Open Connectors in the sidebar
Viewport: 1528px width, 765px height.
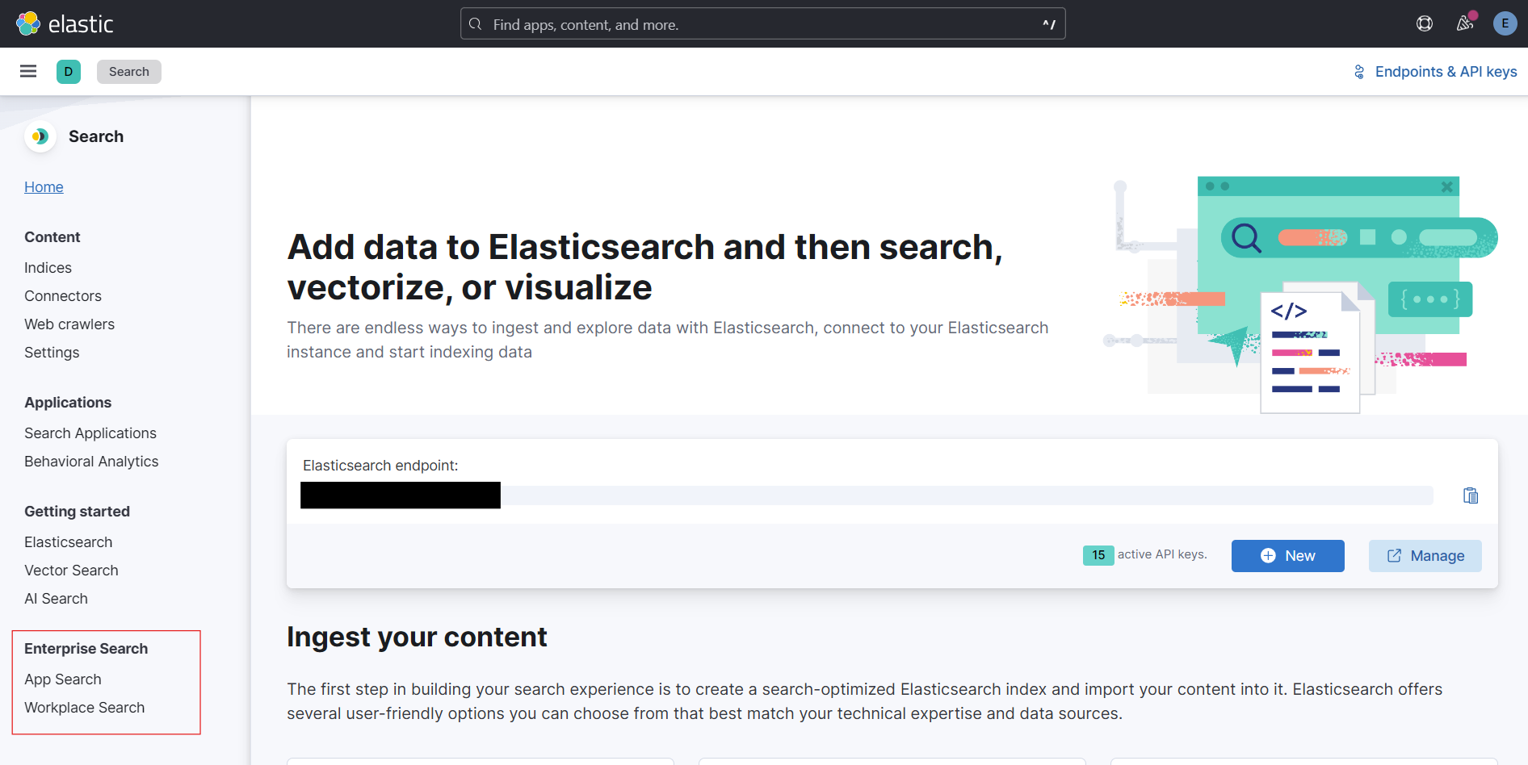tap(63, 295)
